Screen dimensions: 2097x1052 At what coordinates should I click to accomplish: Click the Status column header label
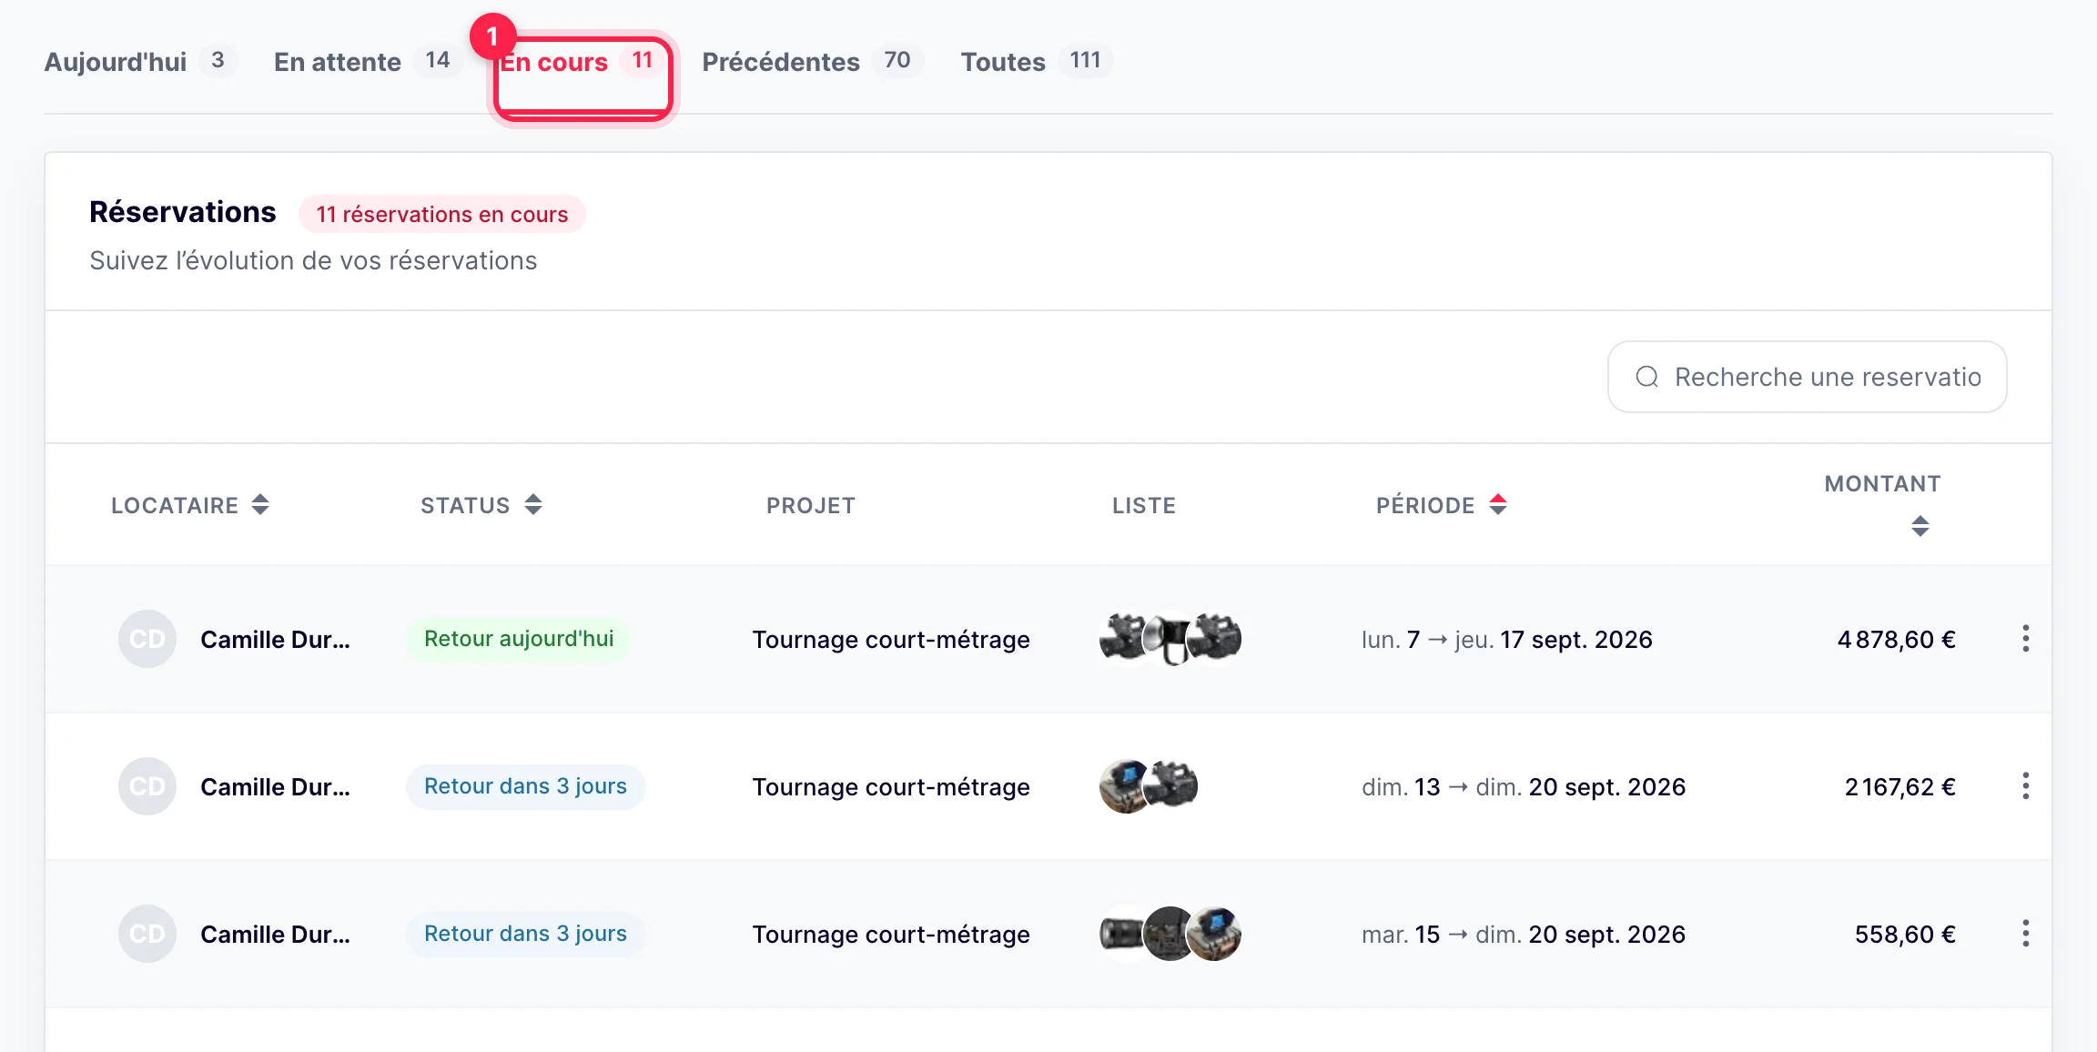pos(465,506)
